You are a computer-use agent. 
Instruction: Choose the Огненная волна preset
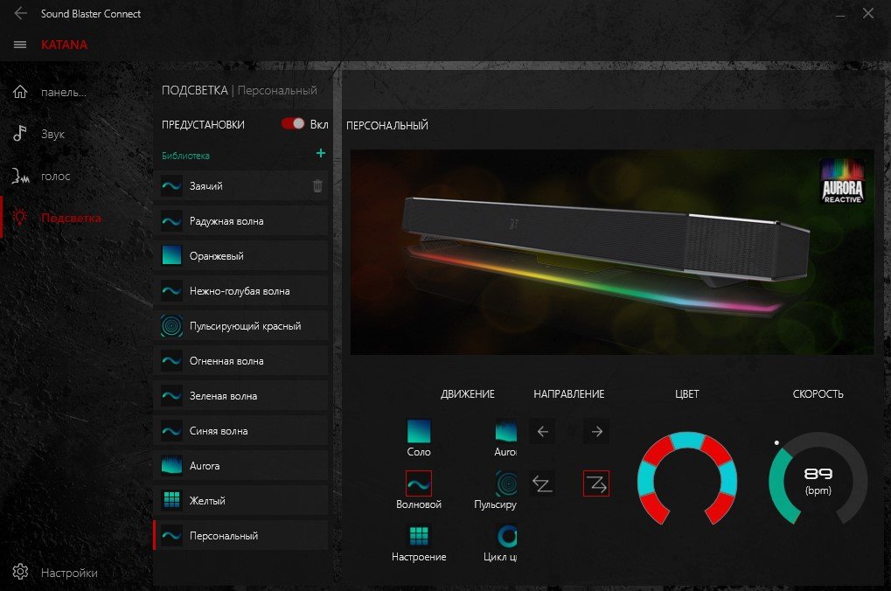click(240, 361)
